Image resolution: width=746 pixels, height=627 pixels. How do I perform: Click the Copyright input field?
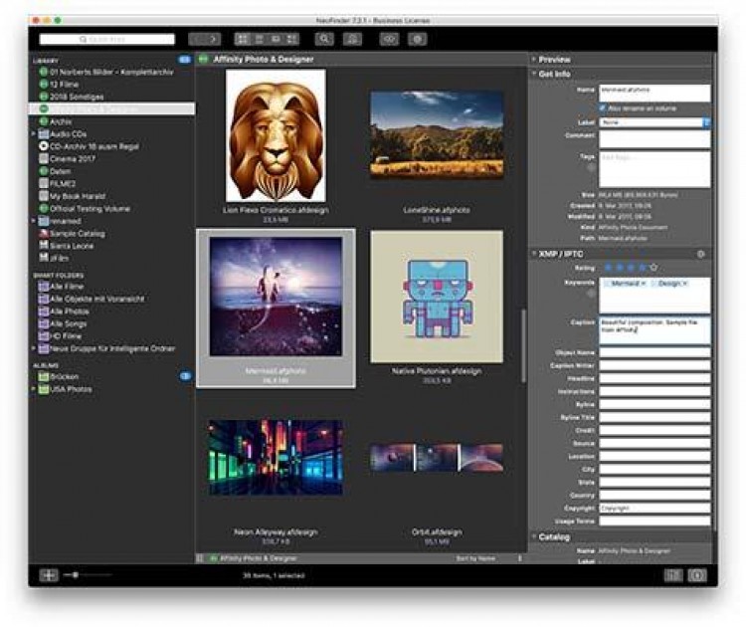(x=654, y=508)
